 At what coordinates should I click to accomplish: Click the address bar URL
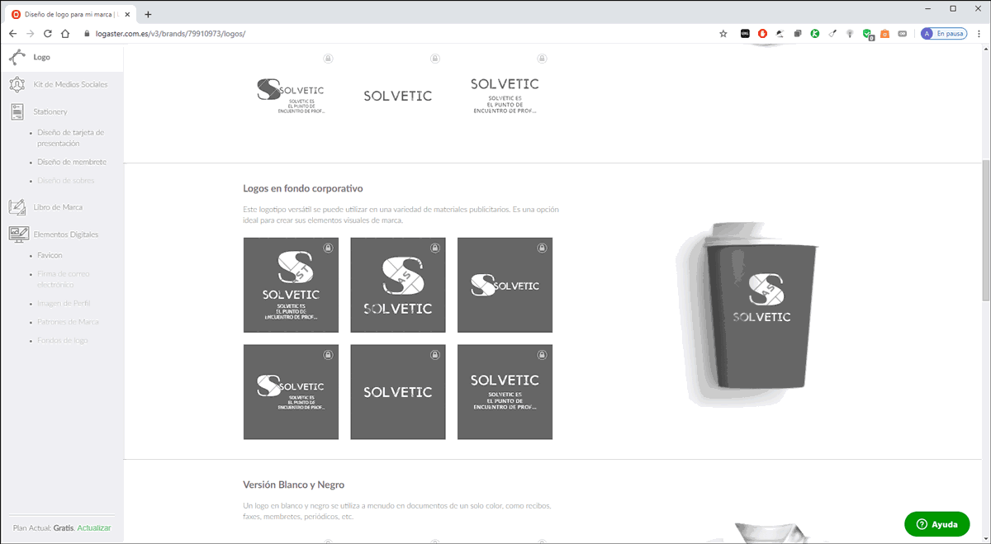point(171,34)
